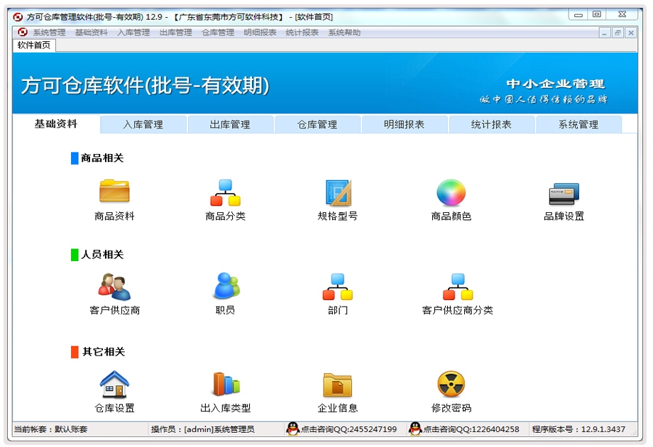The height and width of the screenshot is (447, 653).
Task: Close the inner 软件首页 child window
Action: (x=631, y=33)
